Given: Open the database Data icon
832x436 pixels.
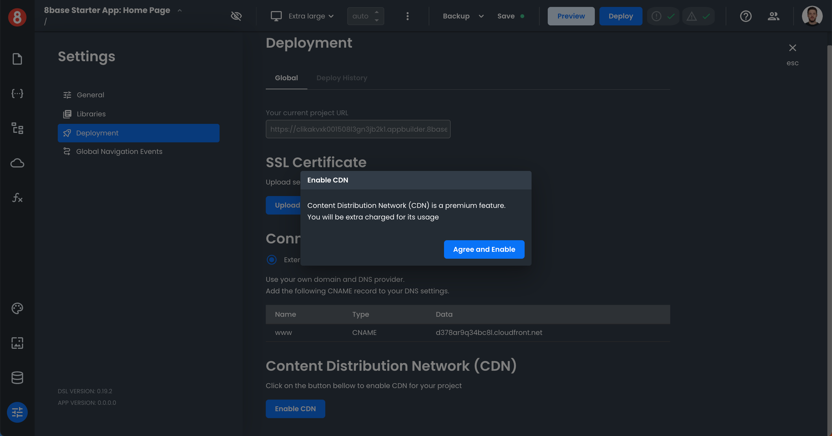Looking at the screenshot, I should pos(17,377).
